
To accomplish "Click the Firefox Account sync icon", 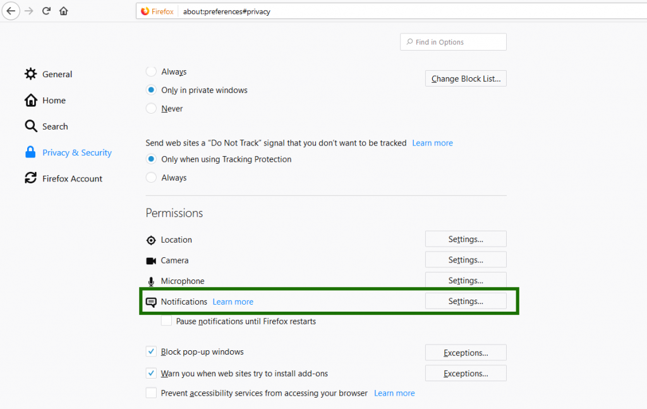I will 30,178.
